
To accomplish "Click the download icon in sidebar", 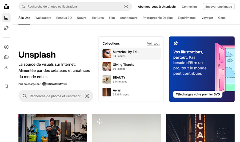I will (x=6, y=68).
